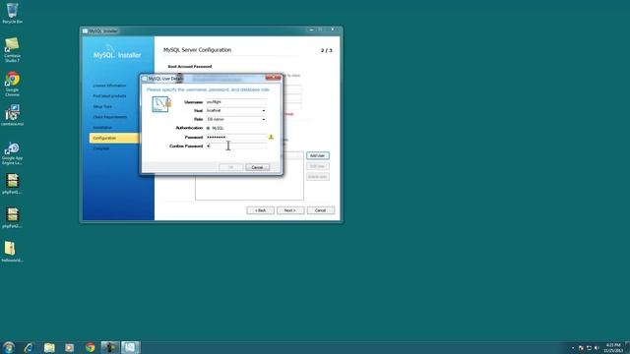Open the taskbar clock and date

tap(613, 348)
